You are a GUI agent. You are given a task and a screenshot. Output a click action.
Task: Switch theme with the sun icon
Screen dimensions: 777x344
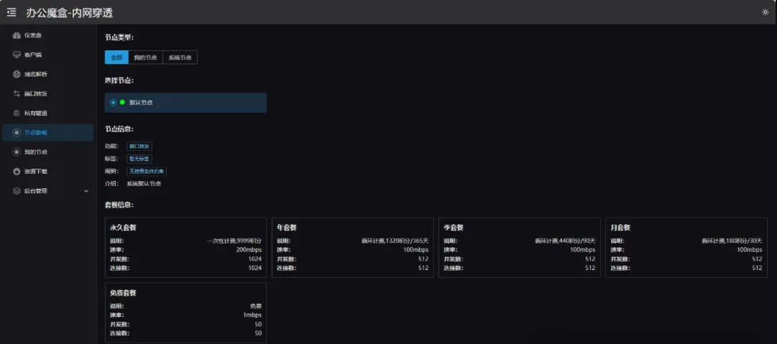coord(765,12)
